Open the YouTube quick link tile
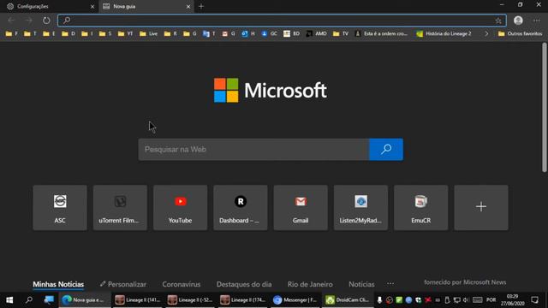 pos(180,207)
